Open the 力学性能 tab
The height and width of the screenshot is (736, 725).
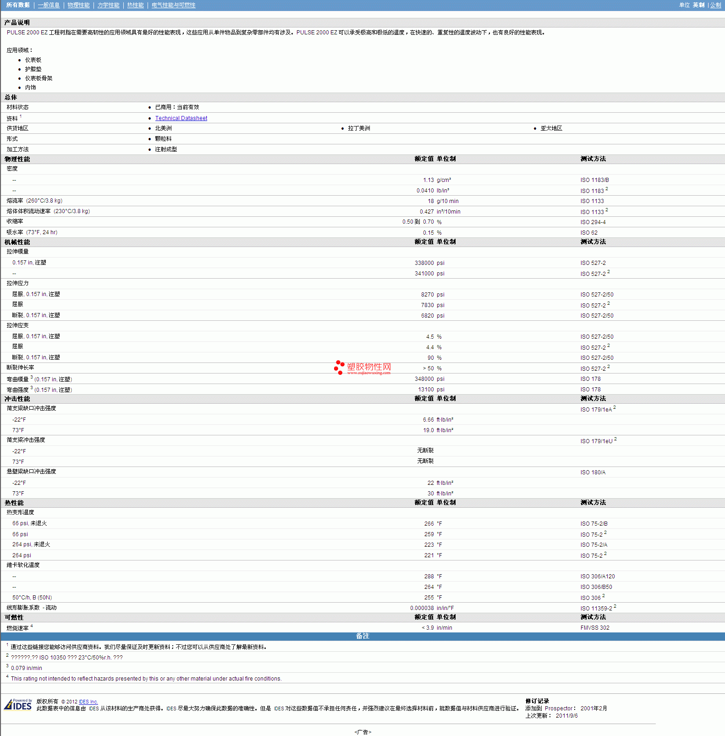(x=108, y=5)
